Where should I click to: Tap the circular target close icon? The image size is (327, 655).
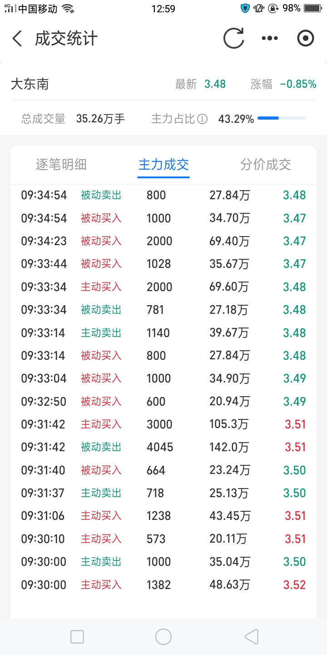(x=305, y=39)
